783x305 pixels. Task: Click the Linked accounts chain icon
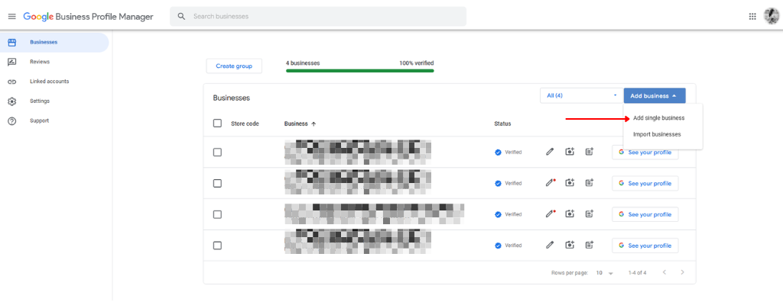[x=12, y=82]
